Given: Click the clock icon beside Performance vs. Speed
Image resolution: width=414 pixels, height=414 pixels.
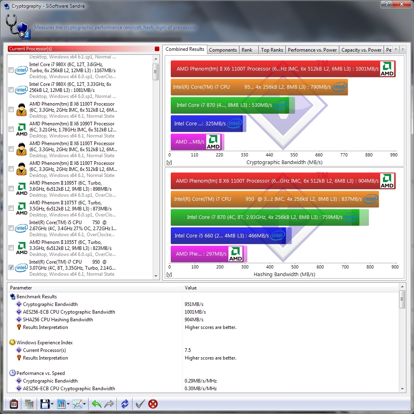Looking at the screenshot, I should tap(12, 373).
